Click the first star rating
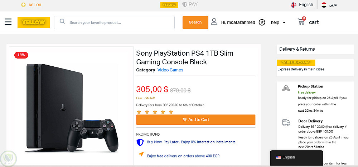 139,112
